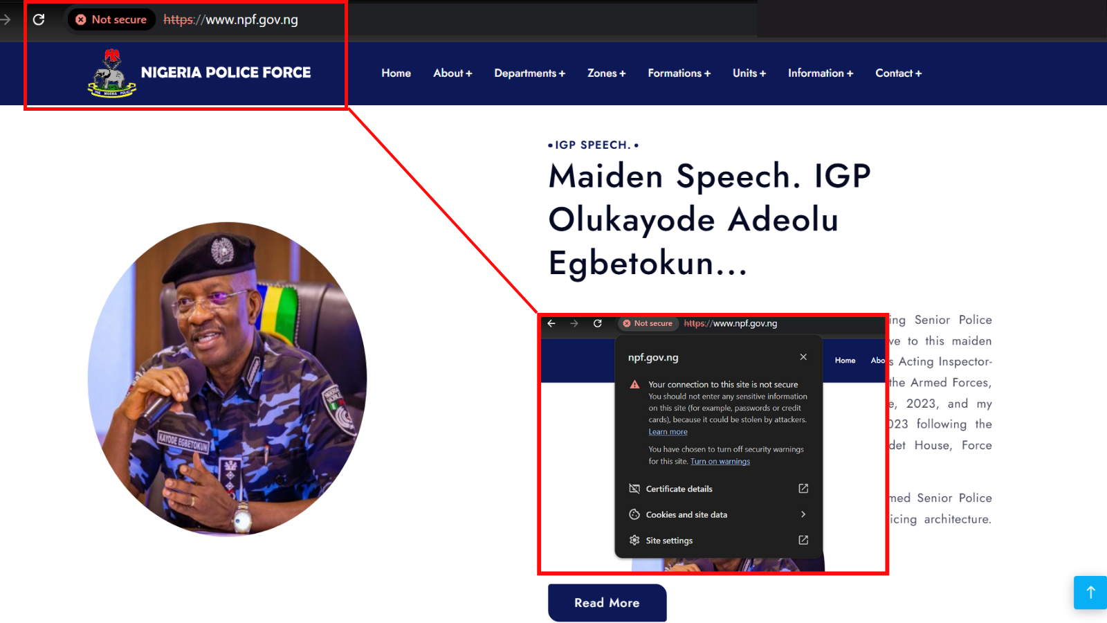The image size is (1107, 623).
Task: Click the blue scroll-to-top arrow button
Action: pyautogui.click(x=1090, y=593)
